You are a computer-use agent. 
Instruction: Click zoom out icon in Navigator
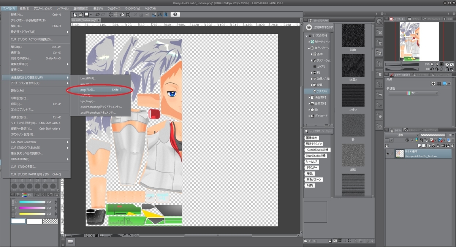tap(432, 64)
